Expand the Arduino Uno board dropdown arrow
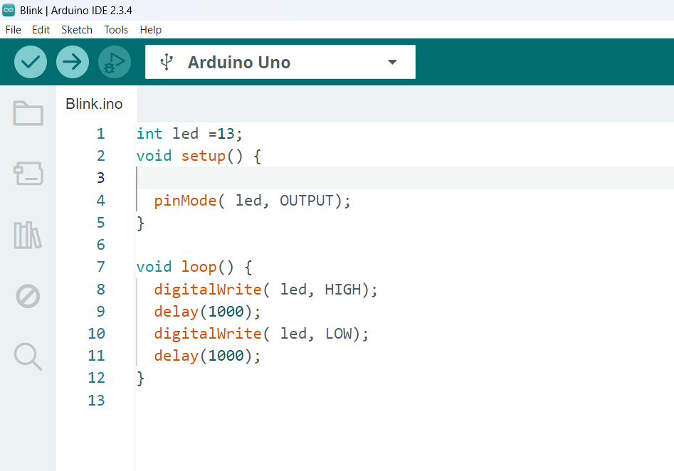 pos(392,62)
